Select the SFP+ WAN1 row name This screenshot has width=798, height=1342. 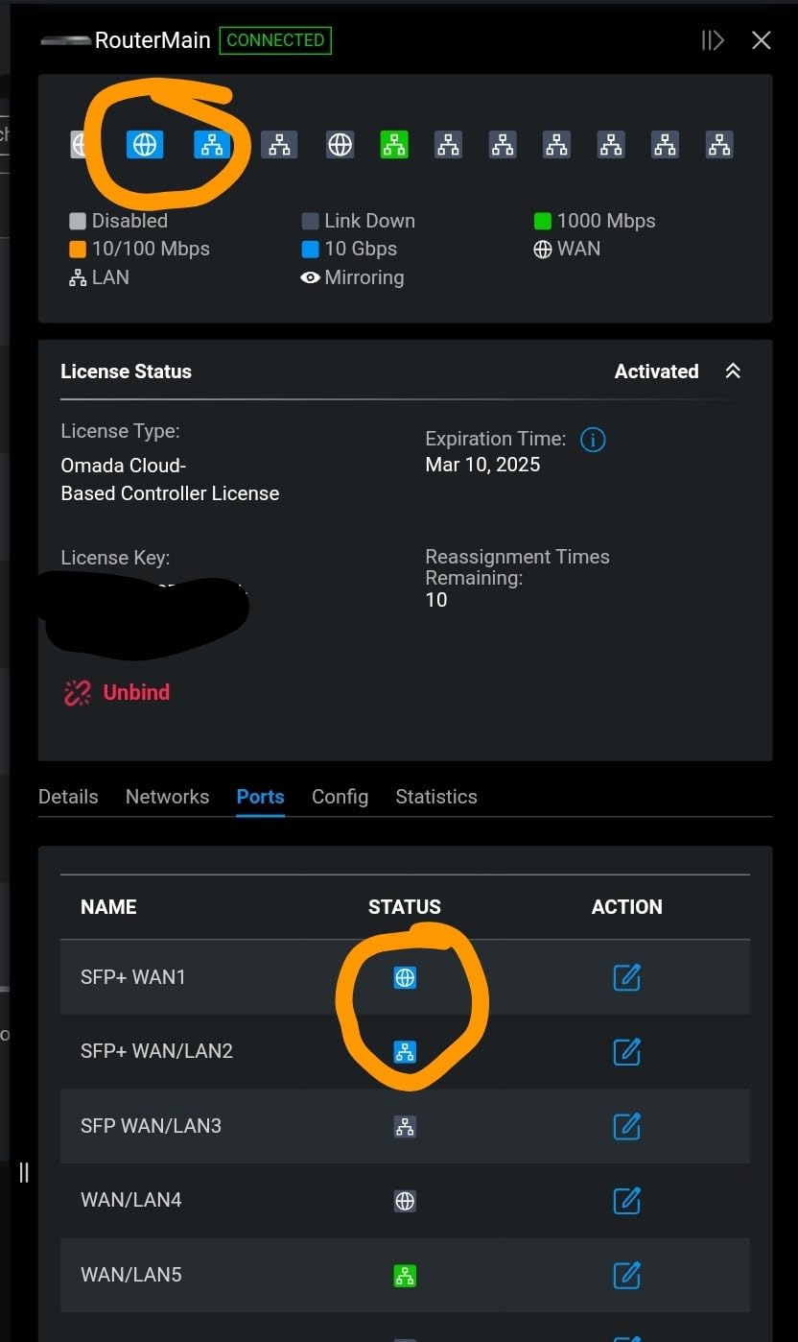point(133,977)
